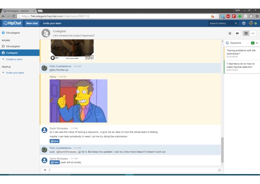Open the room actions ellipsis menu

click(253, 33)
